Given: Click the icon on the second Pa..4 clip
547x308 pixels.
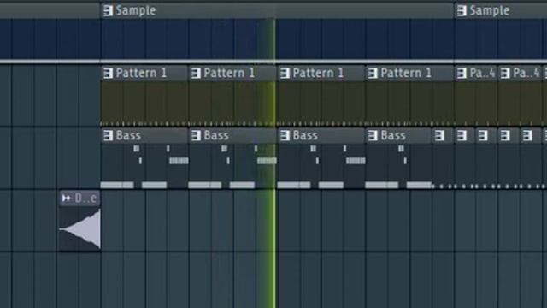Looking at the screenshot, I should point(505,74).
